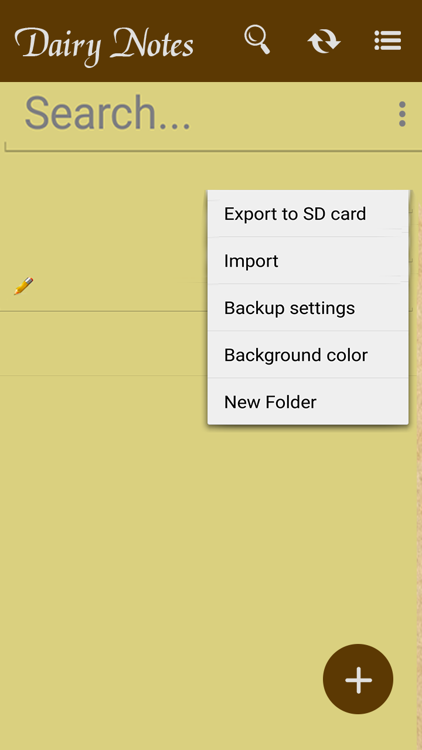Tap the plus button to create a new note
Image resolution: width=422 pixels, height=750 pixels.
click(358, 679)
